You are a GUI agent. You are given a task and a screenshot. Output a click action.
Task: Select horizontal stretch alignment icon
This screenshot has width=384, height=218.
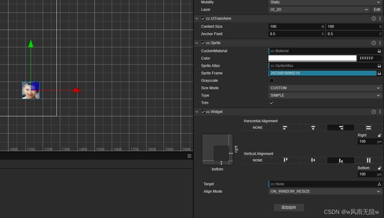(x=368, y=128)
